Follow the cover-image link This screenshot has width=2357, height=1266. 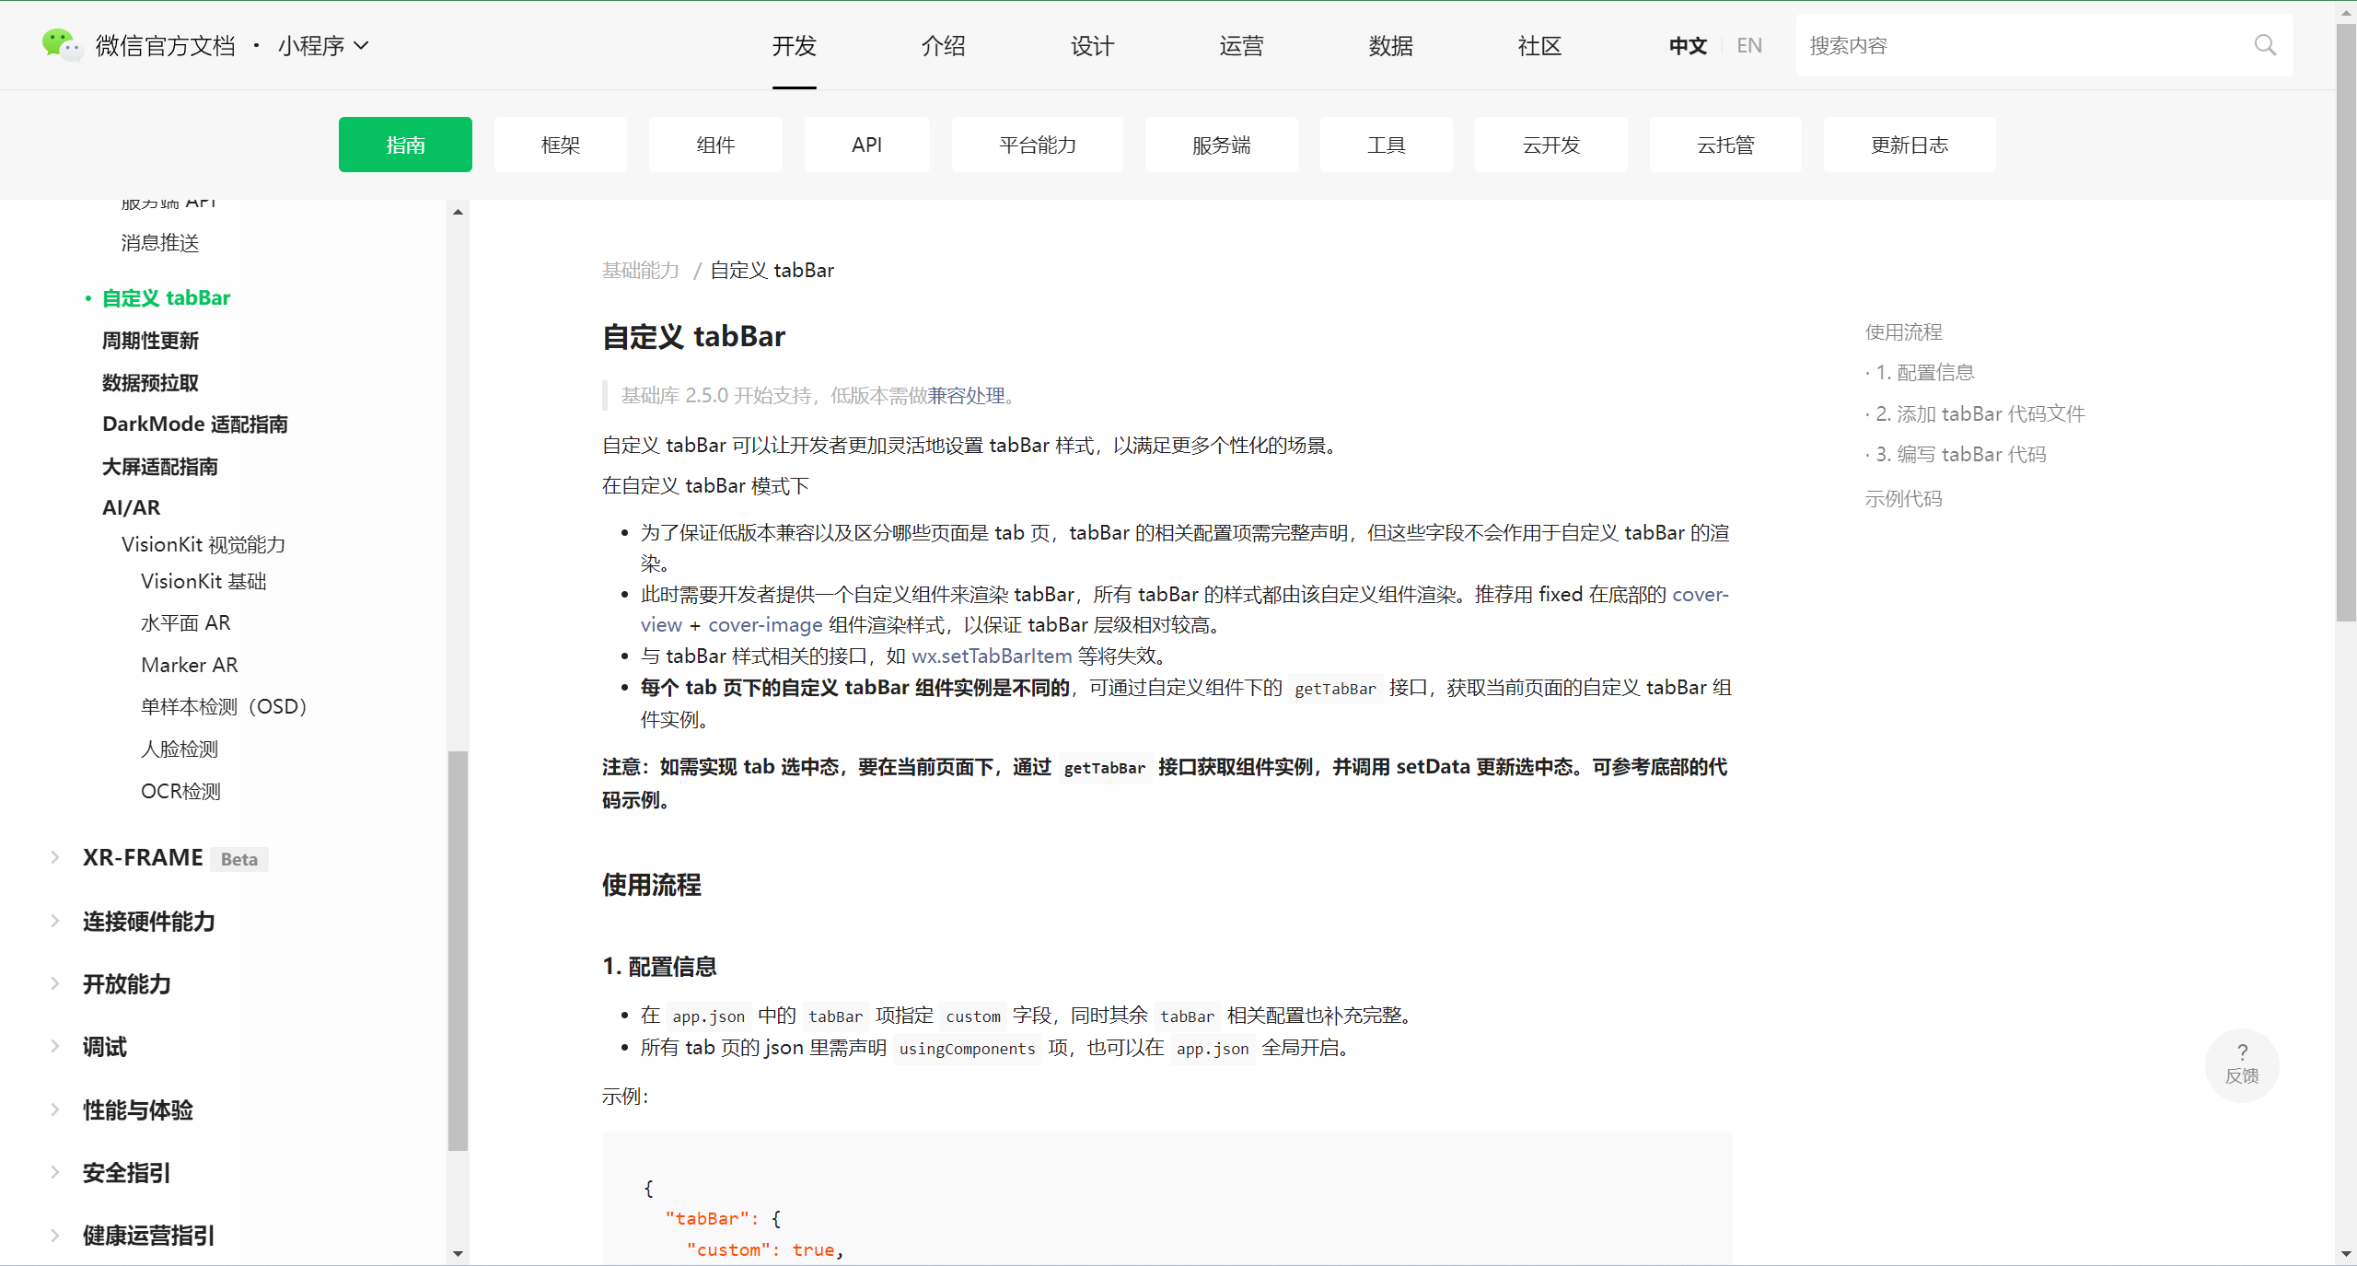coord(765,624)
